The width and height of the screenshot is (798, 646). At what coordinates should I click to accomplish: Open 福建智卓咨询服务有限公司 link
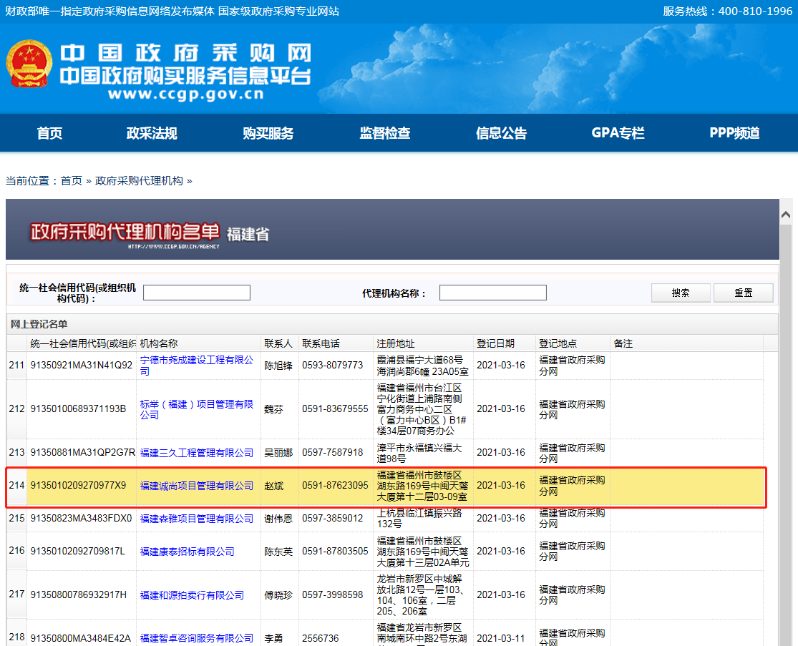tap(196, 638)
